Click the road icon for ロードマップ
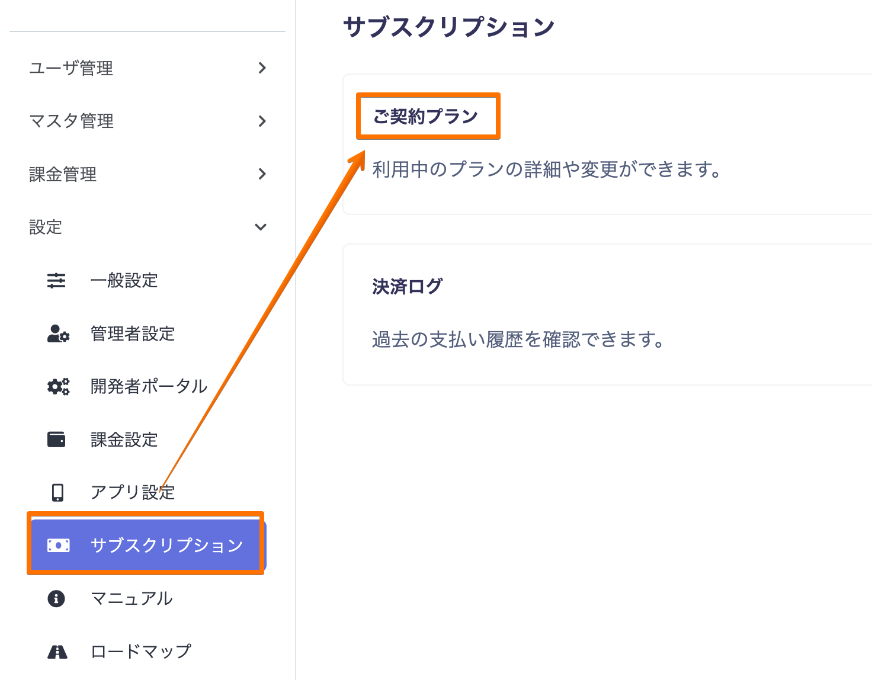This screenshot has height=680, width=872. point(57,652)
